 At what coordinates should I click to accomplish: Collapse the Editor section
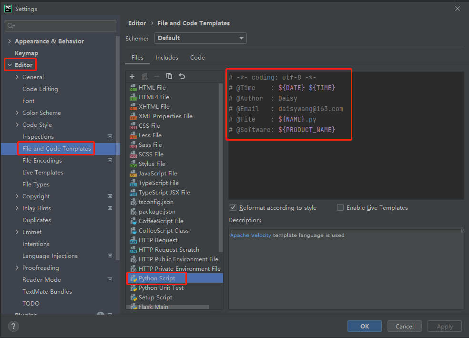tap(10, 65)
